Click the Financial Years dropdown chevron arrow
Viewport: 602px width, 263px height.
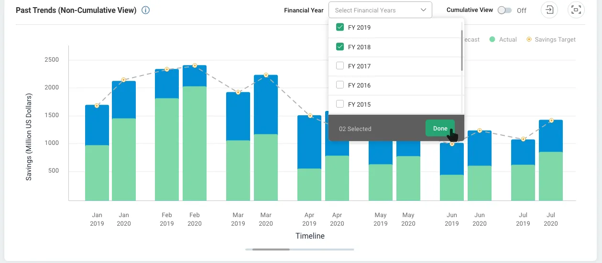click(423, 10)
